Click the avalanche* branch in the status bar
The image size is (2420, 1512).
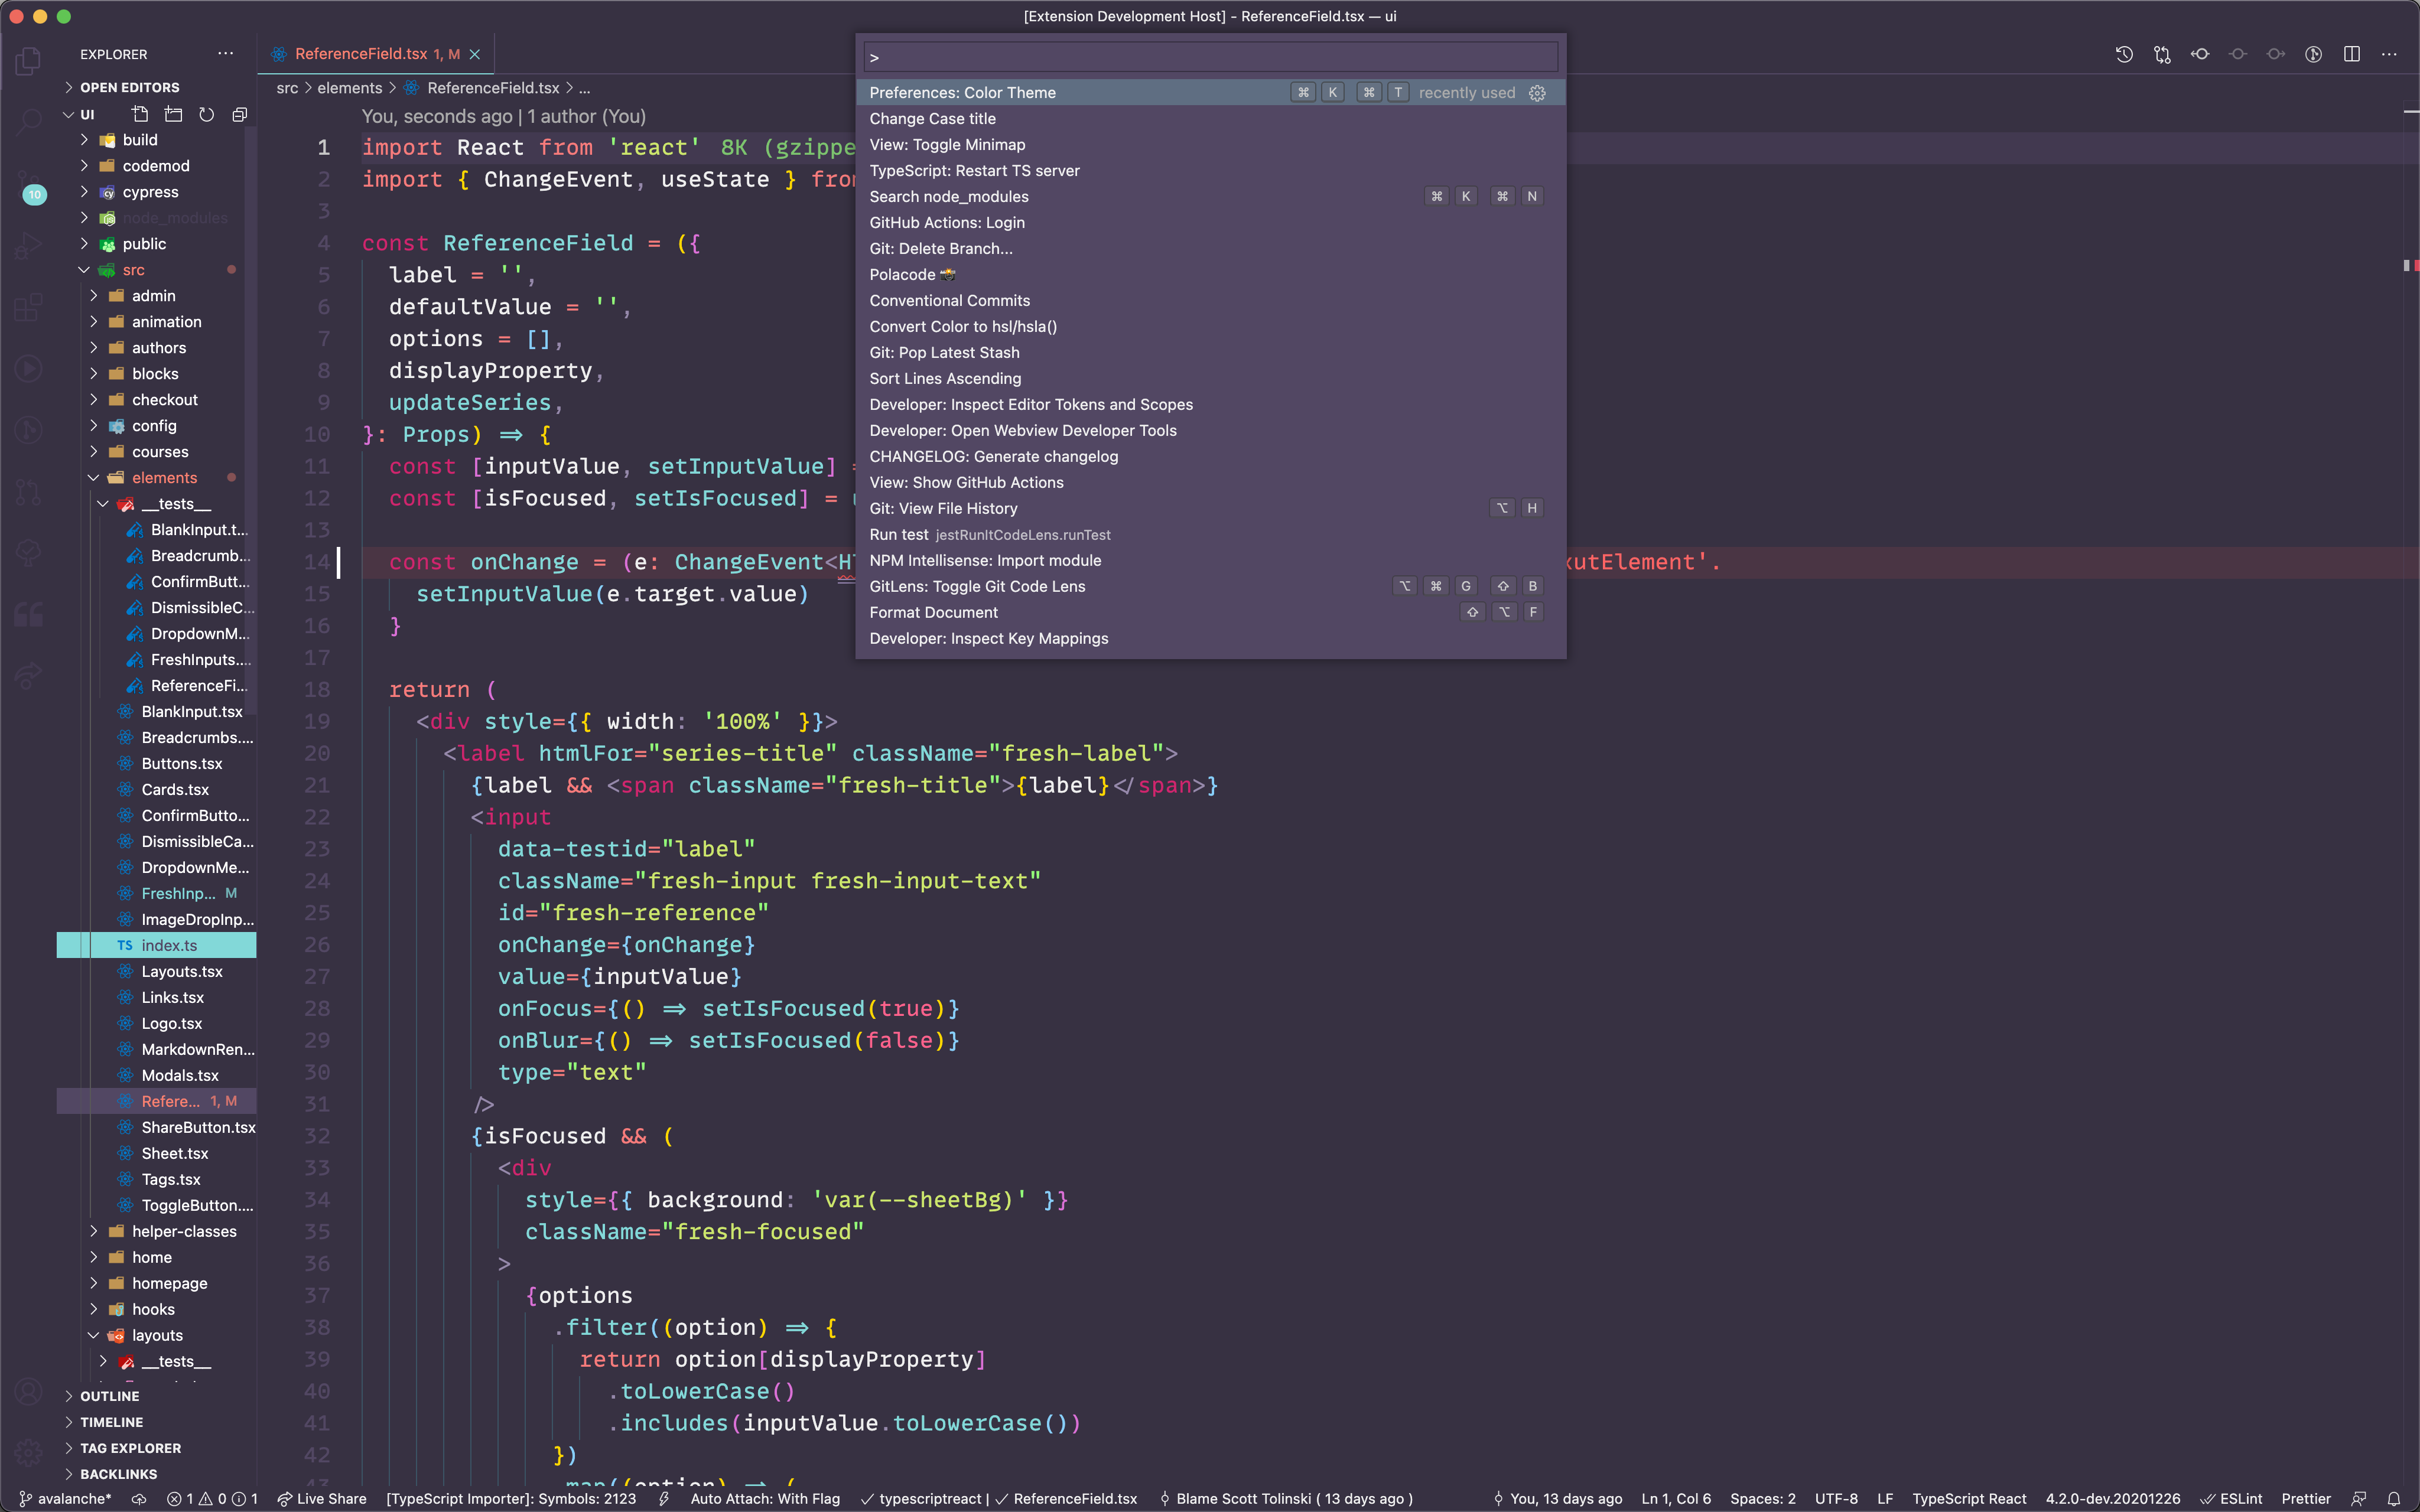click(65, 1499)
